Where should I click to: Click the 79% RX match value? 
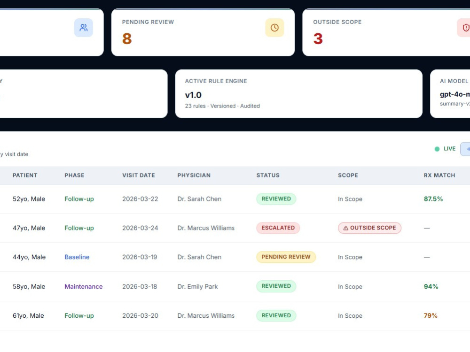pyautogui.click(x=431, y=316)
